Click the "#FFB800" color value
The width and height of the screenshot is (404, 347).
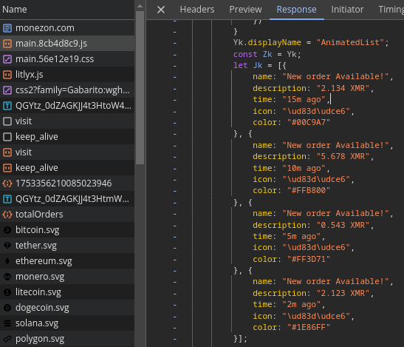click(x=309, y=191)
